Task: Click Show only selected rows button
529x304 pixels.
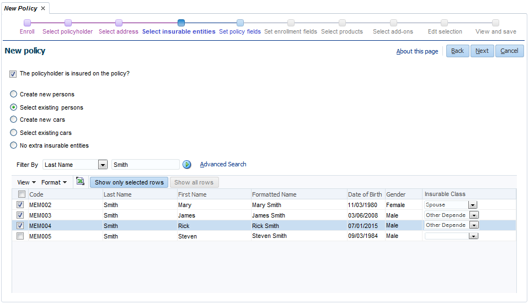Action: coord(129,182)
